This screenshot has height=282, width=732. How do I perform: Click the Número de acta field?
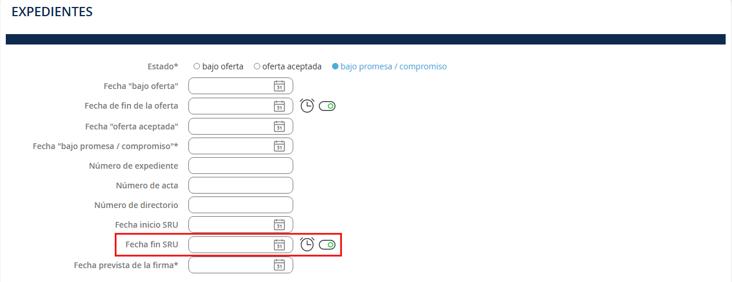pos(241,185)
